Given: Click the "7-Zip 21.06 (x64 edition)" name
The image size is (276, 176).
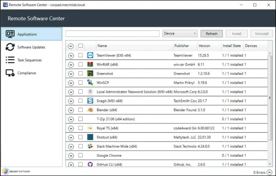Looking at the screenshot, I should tap(116, 119).
